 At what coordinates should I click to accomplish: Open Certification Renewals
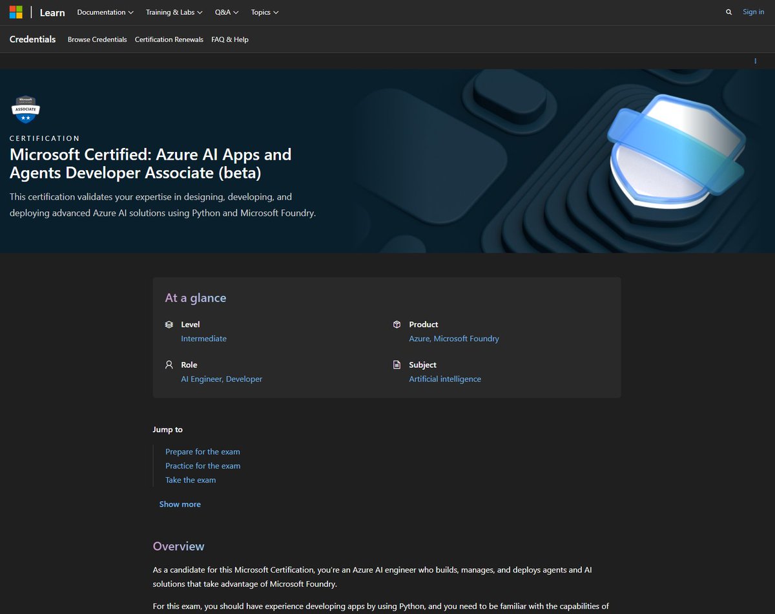coord(169,39)
